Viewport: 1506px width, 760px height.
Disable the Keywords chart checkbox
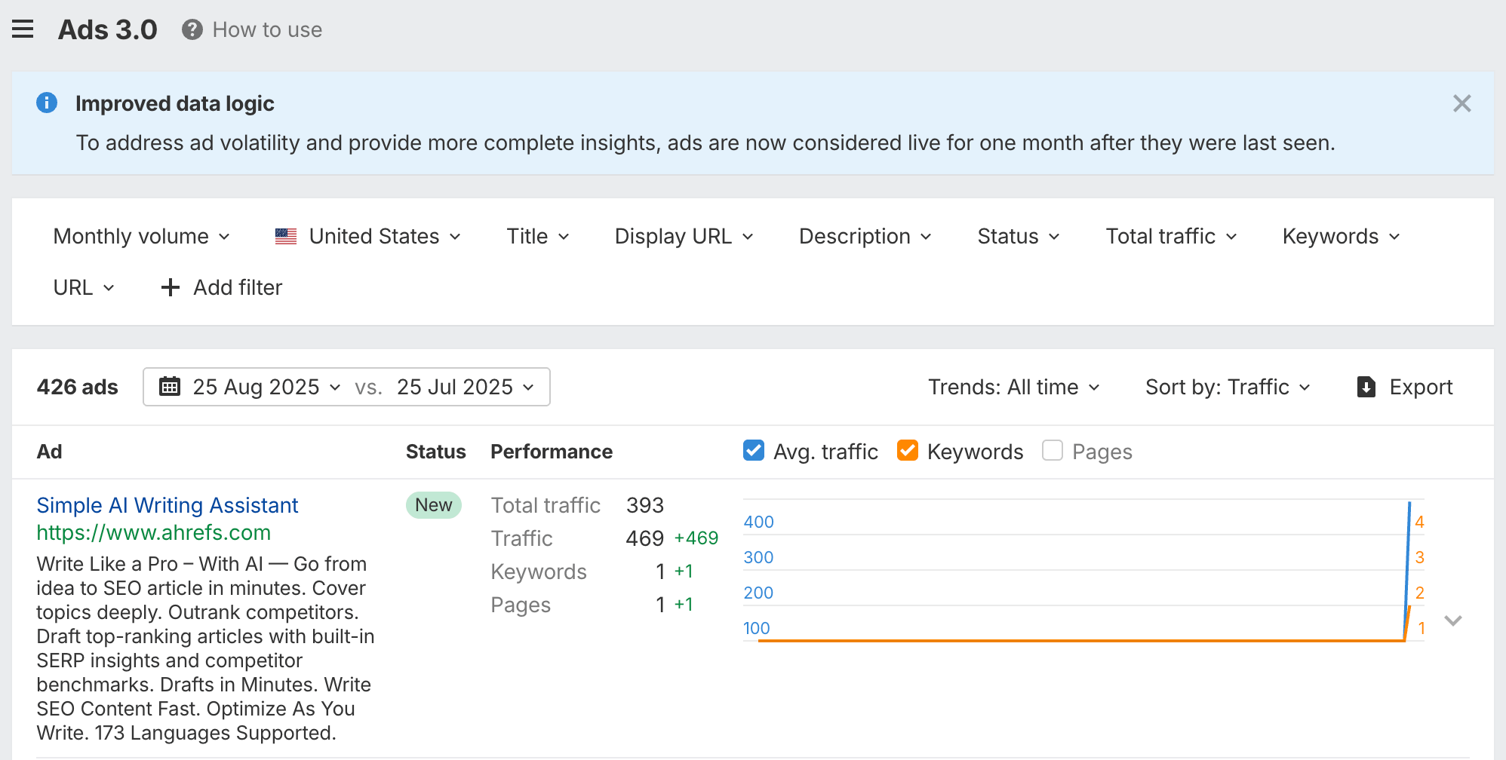tap(907, 451)
